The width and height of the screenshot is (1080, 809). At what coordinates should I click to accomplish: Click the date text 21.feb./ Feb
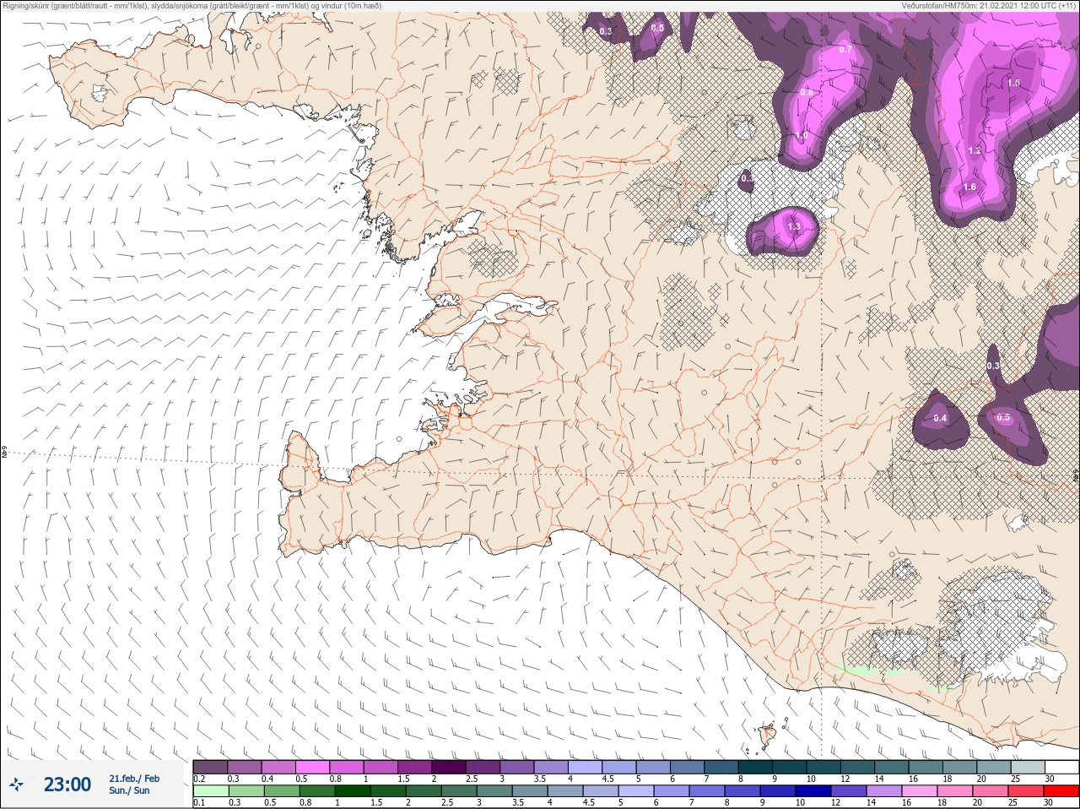pos(134,778)
